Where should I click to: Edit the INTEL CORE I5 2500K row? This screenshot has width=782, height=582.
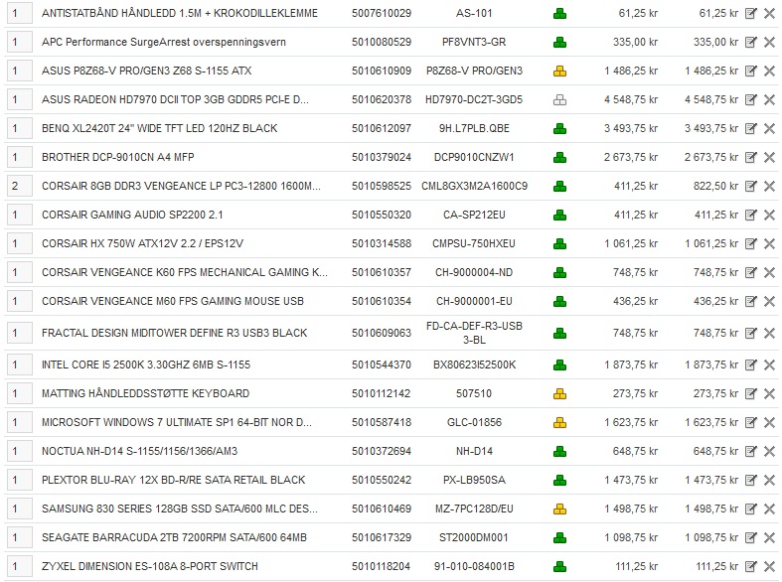click(750, 365)
